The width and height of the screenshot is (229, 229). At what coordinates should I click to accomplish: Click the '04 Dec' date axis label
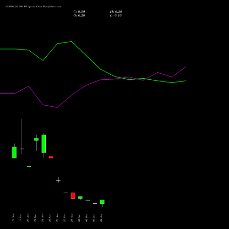(x=101, y=218)
